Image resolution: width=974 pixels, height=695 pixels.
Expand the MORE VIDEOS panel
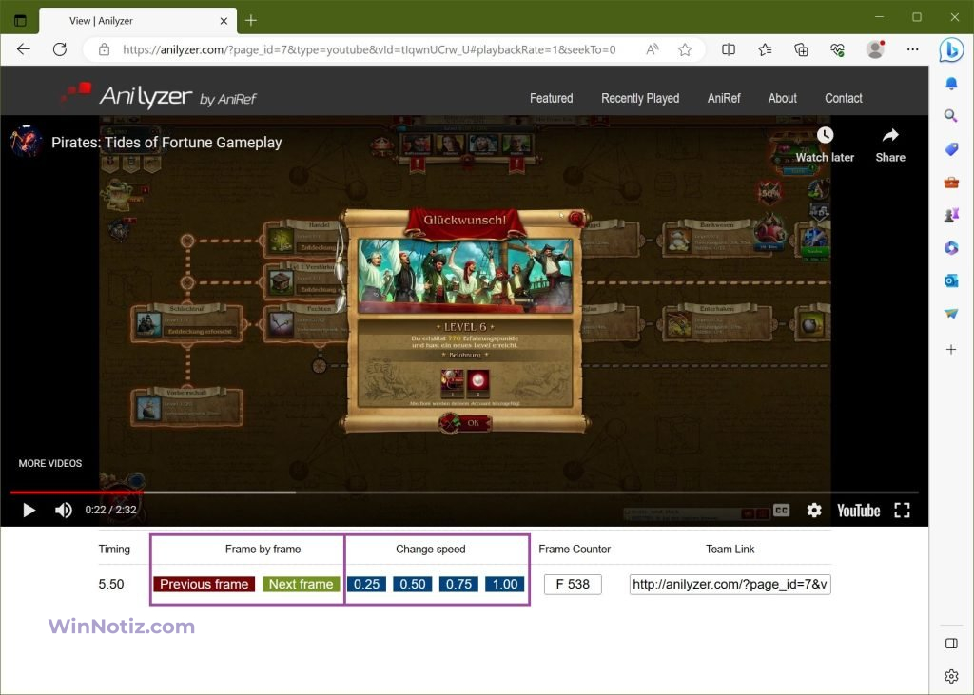click(50, 463)
